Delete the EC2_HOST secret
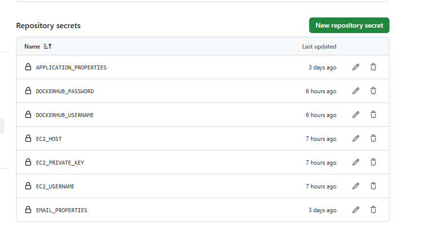 click(373, 138)
